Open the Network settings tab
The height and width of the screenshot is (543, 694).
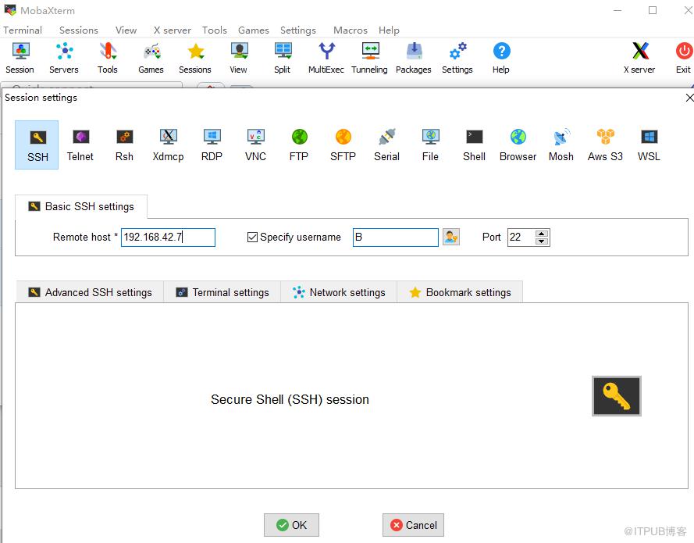tap(339, 292)
